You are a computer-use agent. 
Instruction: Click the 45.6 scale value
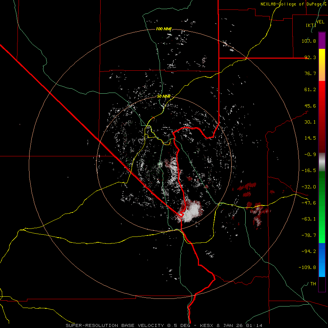(310, 106)
